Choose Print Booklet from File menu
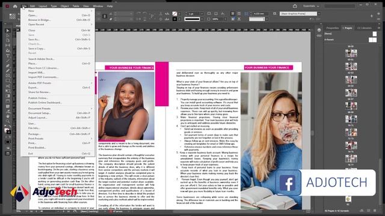This screenshot has height=216, width=385. tap(58, 148)
